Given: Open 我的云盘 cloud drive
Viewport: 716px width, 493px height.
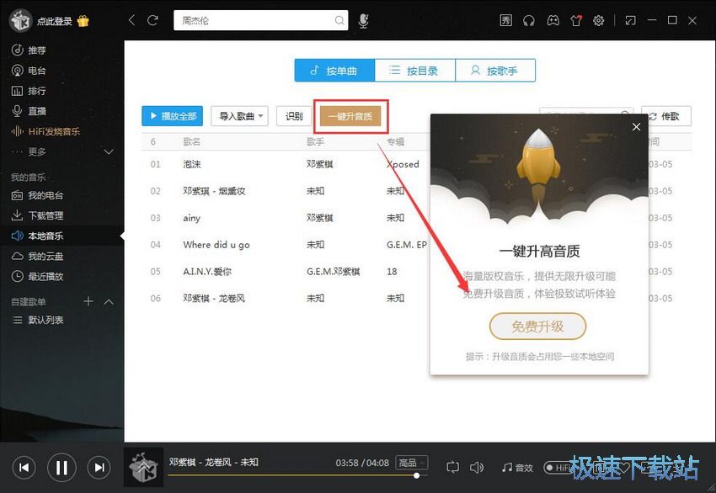Looking at the screenshot, I should [x=37, y=257].
